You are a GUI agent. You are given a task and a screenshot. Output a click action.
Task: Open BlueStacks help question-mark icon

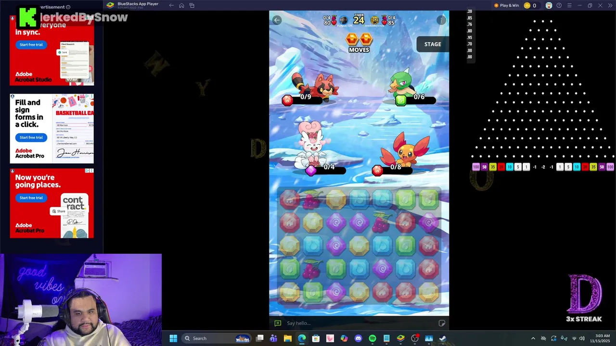(559, 5)
